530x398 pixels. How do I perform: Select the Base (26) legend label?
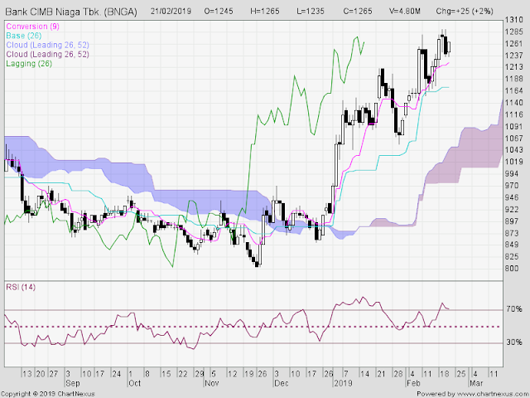click(x=24, y=36)
